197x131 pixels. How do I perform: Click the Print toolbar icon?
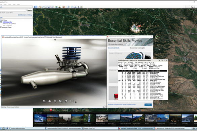75,7
